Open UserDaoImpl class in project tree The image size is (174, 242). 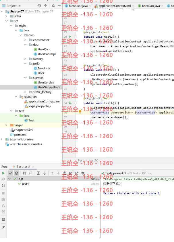(x=47, y=54)
